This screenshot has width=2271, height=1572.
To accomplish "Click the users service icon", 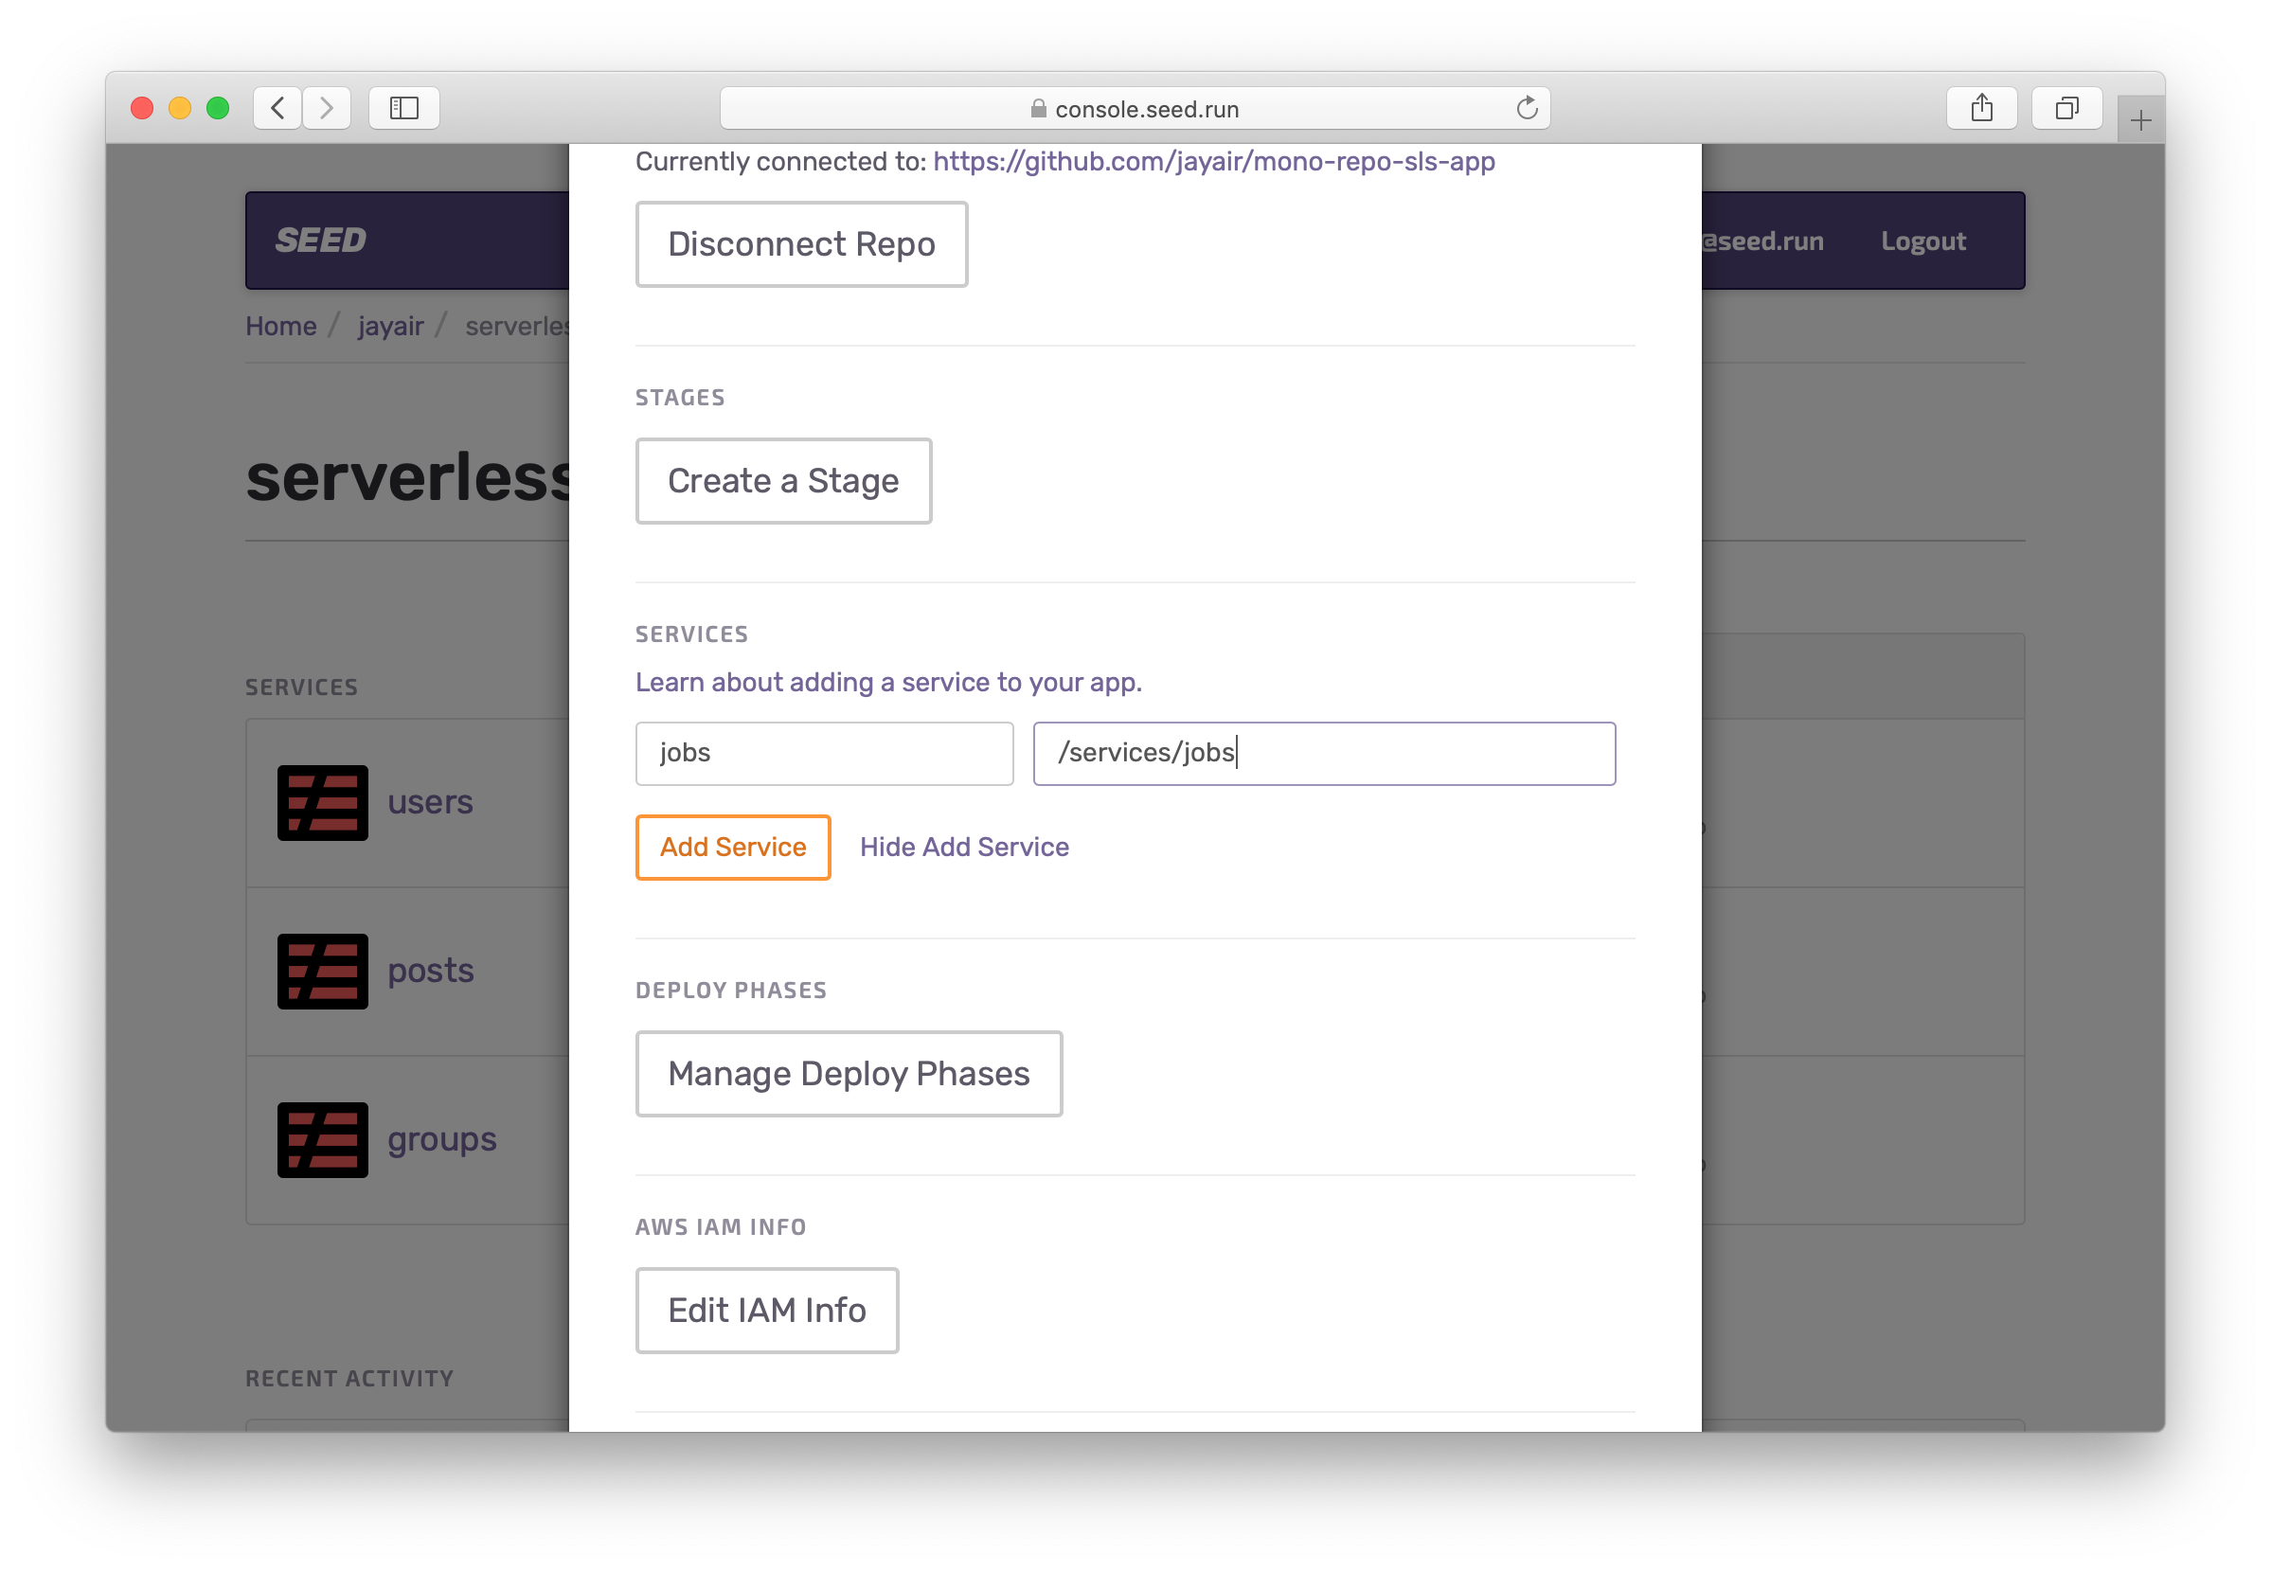I will (x=322, y=803).
